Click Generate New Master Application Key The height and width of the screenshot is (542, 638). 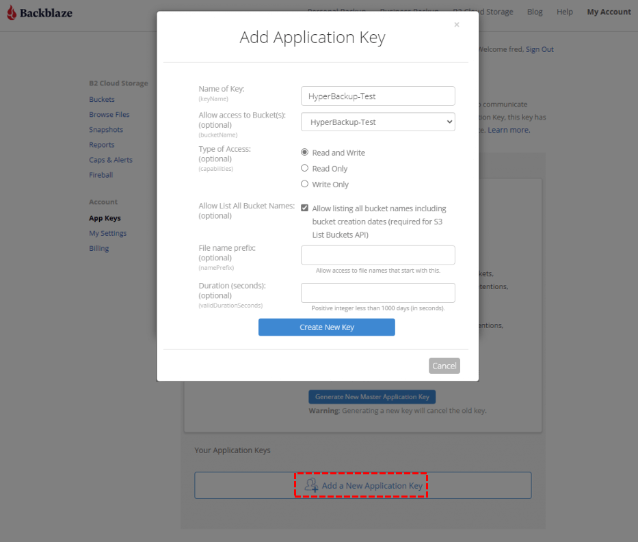(x=372, y=397)
